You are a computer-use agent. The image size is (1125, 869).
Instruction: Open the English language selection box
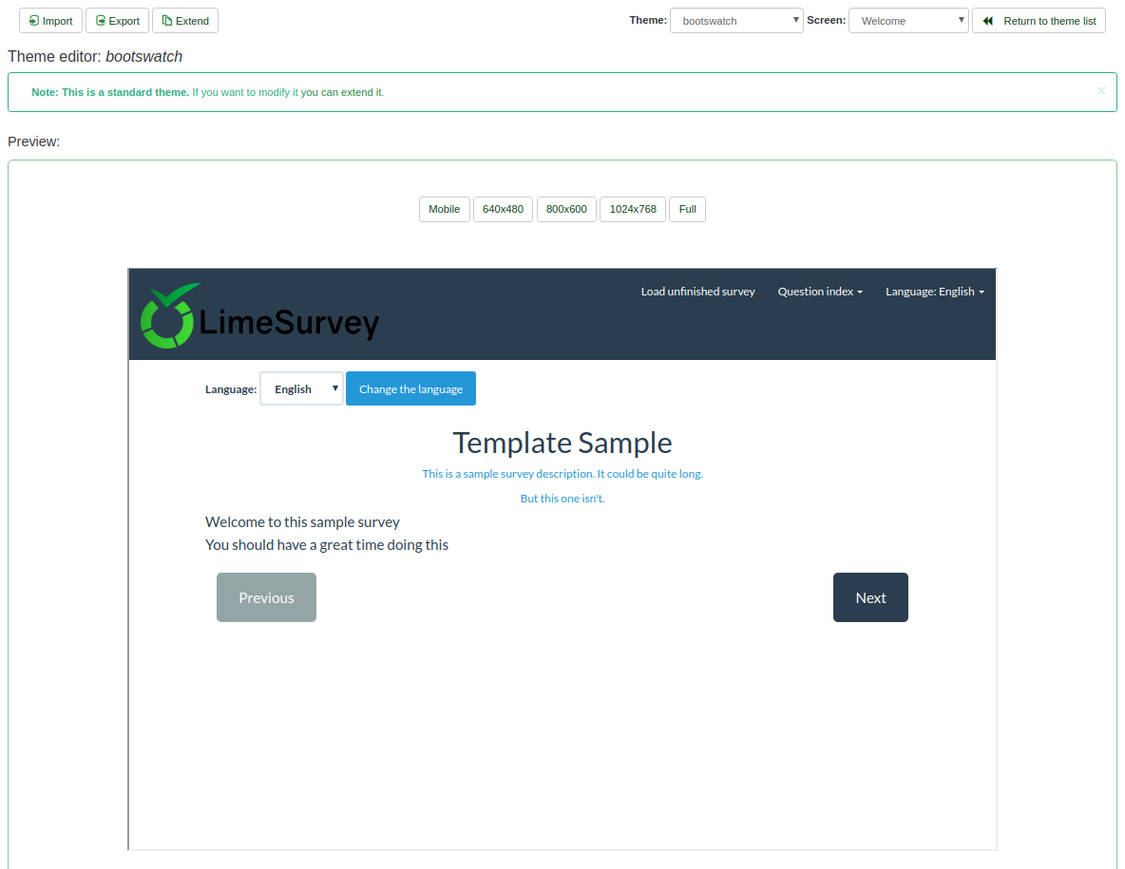coord(300,388)
